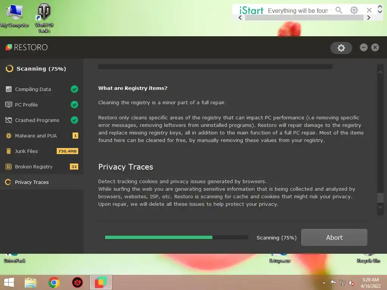Open File Explorer from taskbar

click(x=31, y=282)
